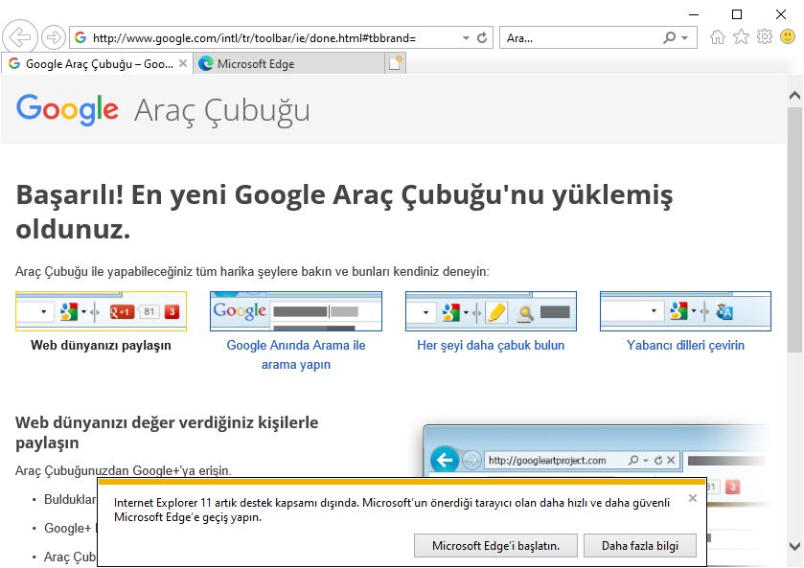
Task: Minimize the Internet Explorer window
Action: [694, 14]
